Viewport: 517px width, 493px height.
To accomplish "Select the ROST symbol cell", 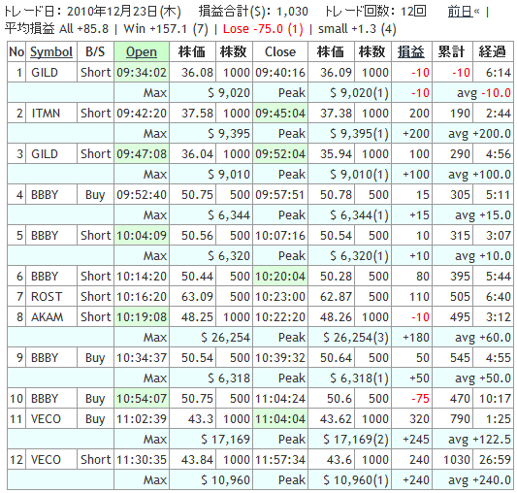I will tap(51, 297).
